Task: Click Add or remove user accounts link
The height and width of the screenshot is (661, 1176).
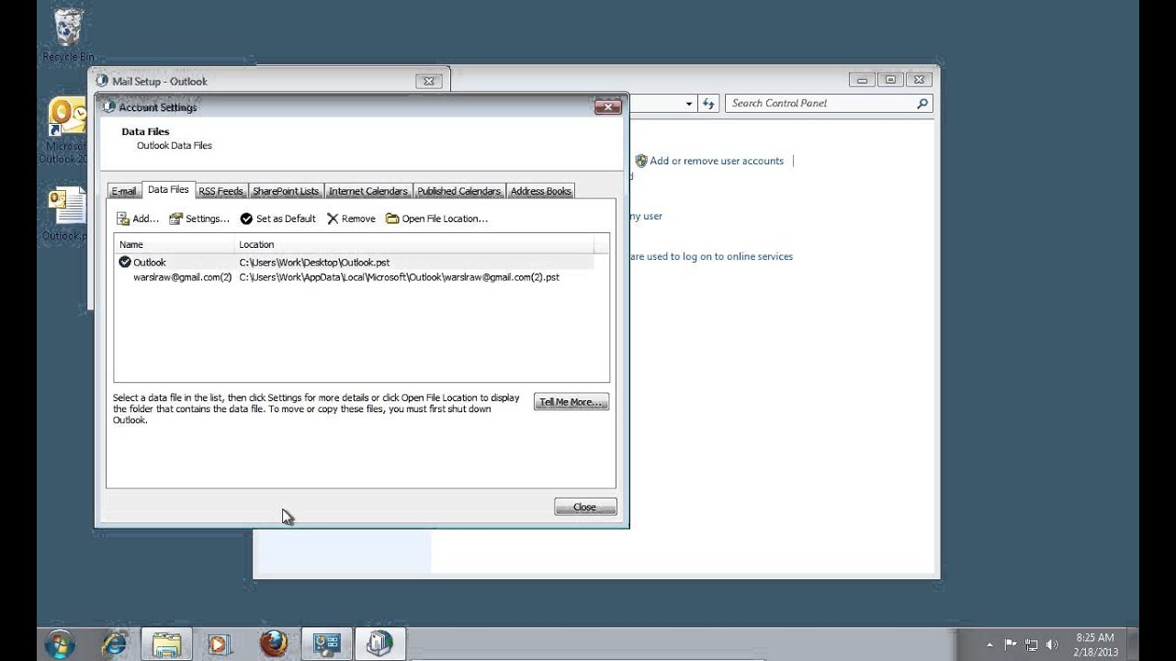Action: 717,161
